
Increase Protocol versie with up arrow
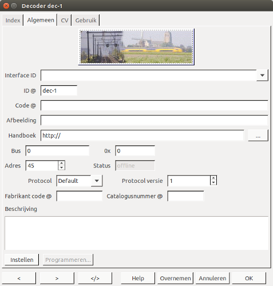click(213, 178)
